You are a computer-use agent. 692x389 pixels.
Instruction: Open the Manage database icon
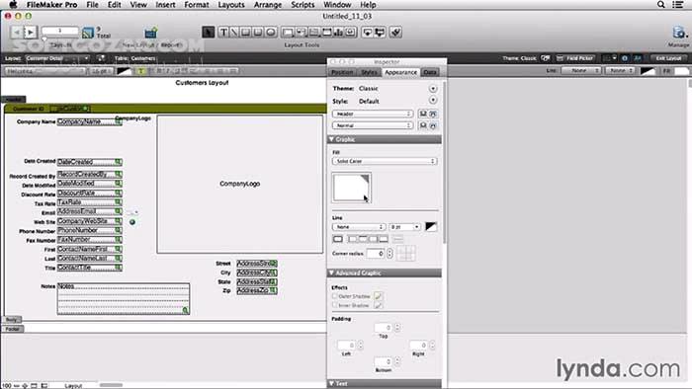(x=679, y=33)
